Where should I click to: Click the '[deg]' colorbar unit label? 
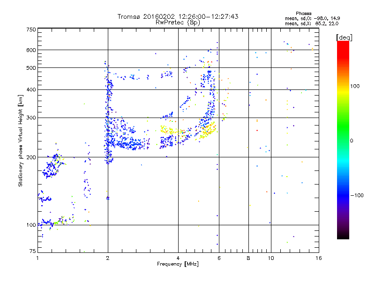(x=344, y=37)
